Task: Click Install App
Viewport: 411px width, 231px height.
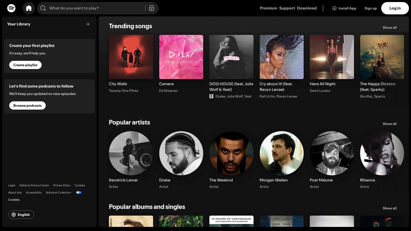Action: coord(344,8)
